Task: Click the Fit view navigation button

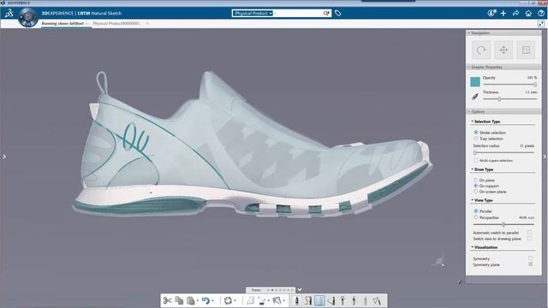Action: [526, 50]
